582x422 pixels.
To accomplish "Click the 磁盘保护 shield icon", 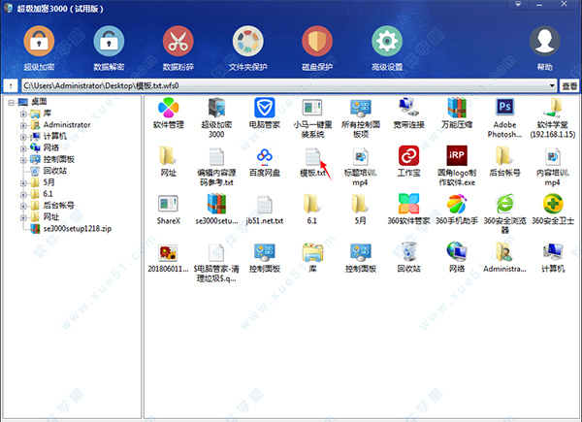I will 317,43.
